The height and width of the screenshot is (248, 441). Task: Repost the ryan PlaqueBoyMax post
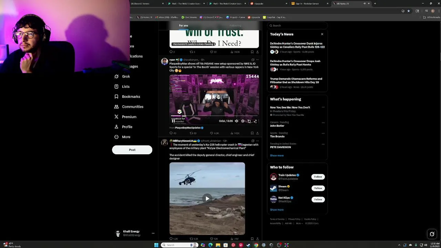pyautogui.click(x=193, y=133)
